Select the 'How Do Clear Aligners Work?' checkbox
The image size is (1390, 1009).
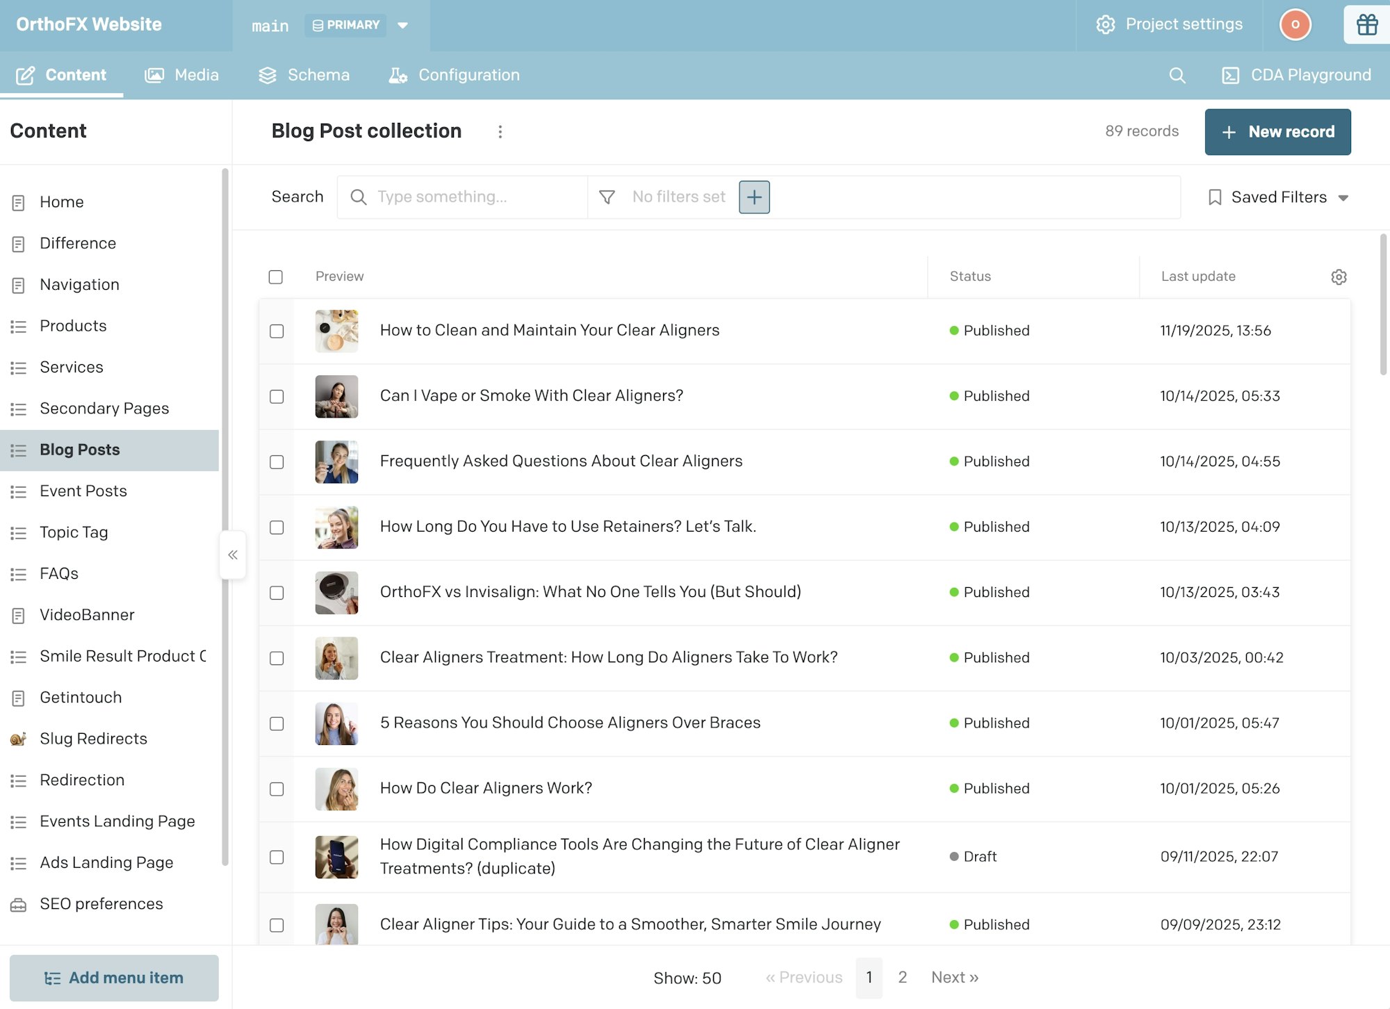[x=277, y=789]
